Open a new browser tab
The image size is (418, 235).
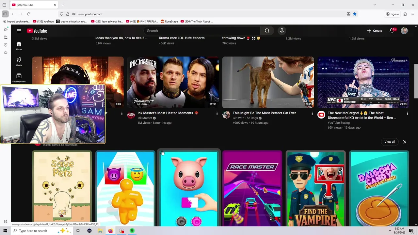point(63,5)
